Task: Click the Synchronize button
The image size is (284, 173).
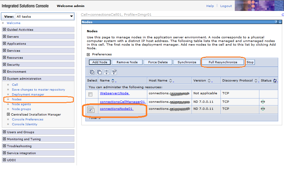Action: pos(187,62)
